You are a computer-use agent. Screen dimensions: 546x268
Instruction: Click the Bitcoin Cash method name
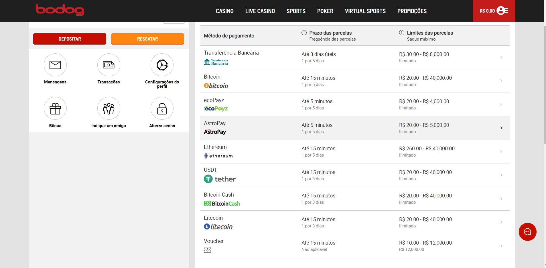point(219,195)
